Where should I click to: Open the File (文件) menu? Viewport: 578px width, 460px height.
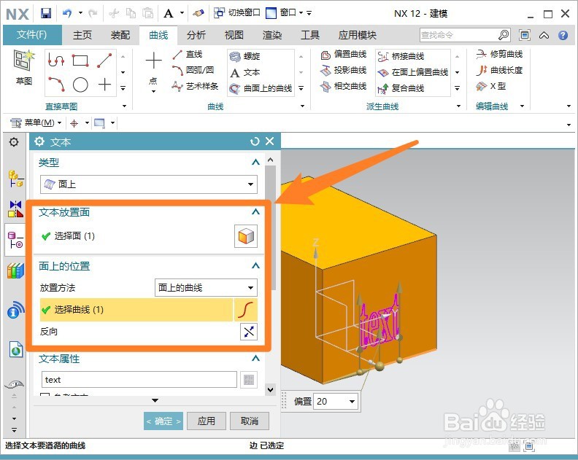point(32,35)
